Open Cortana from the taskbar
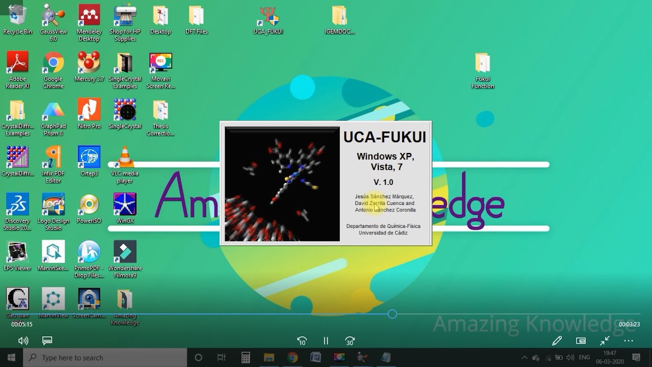The height and width of the screenshot is (367, 652). point(199,357)
